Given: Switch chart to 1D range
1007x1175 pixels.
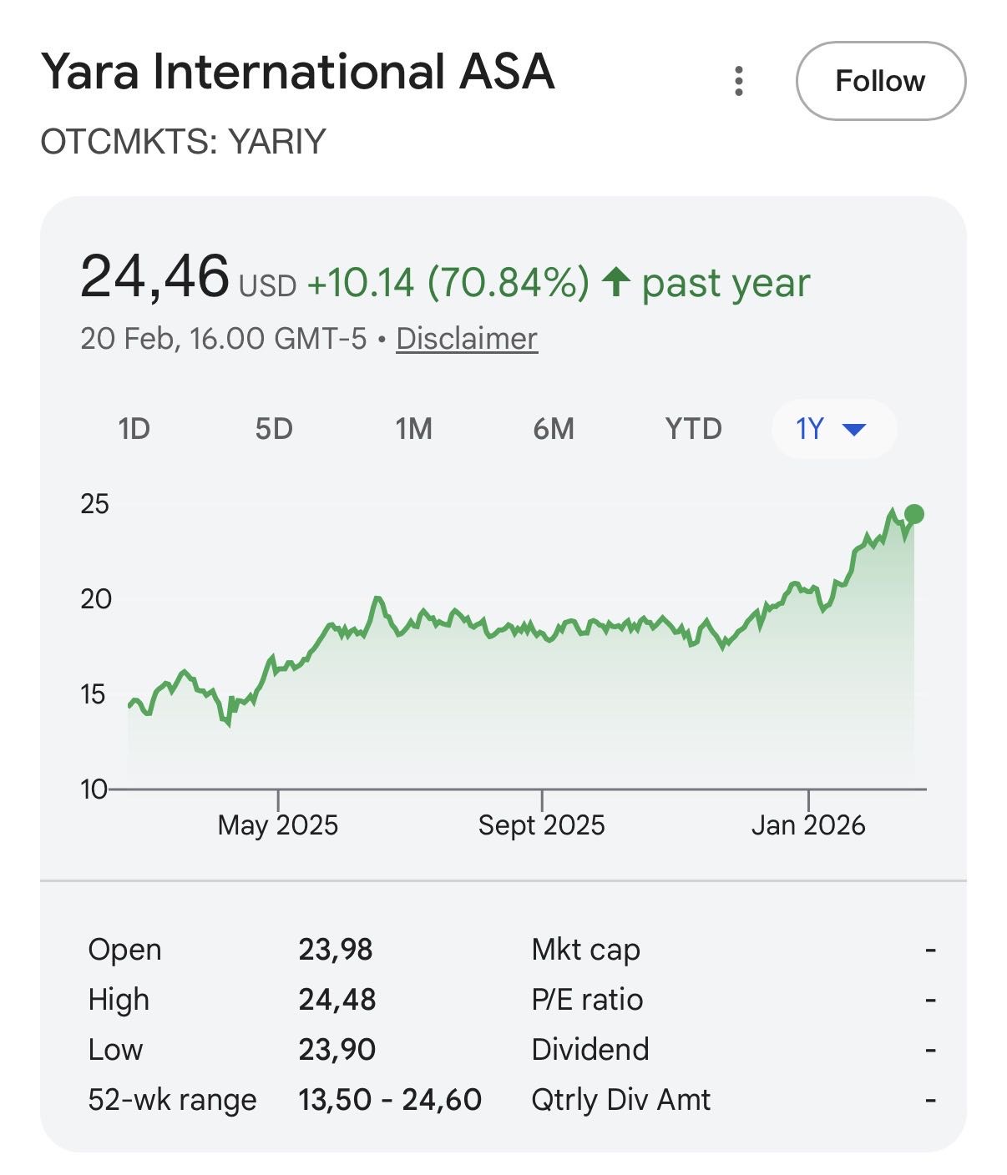Looking at the screenshot, I should point(134,429).
